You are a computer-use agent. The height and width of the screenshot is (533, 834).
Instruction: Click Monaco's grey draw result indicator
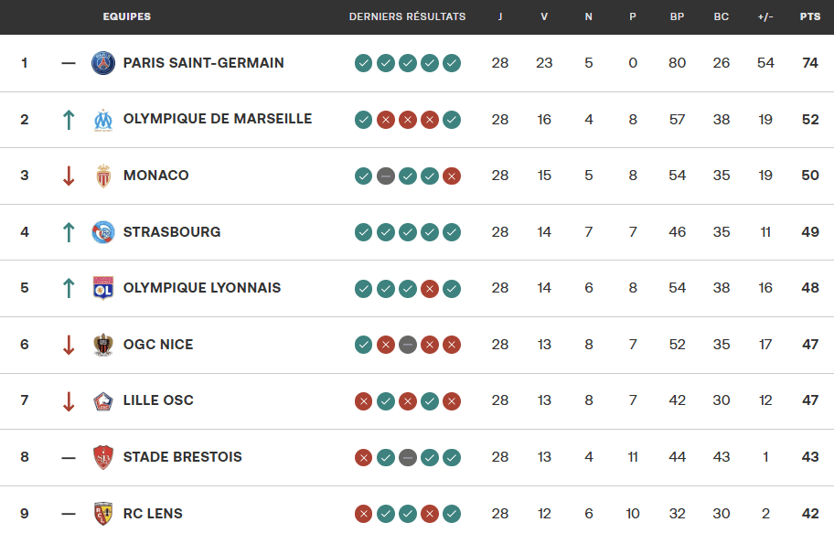click(x=386, y=176)
